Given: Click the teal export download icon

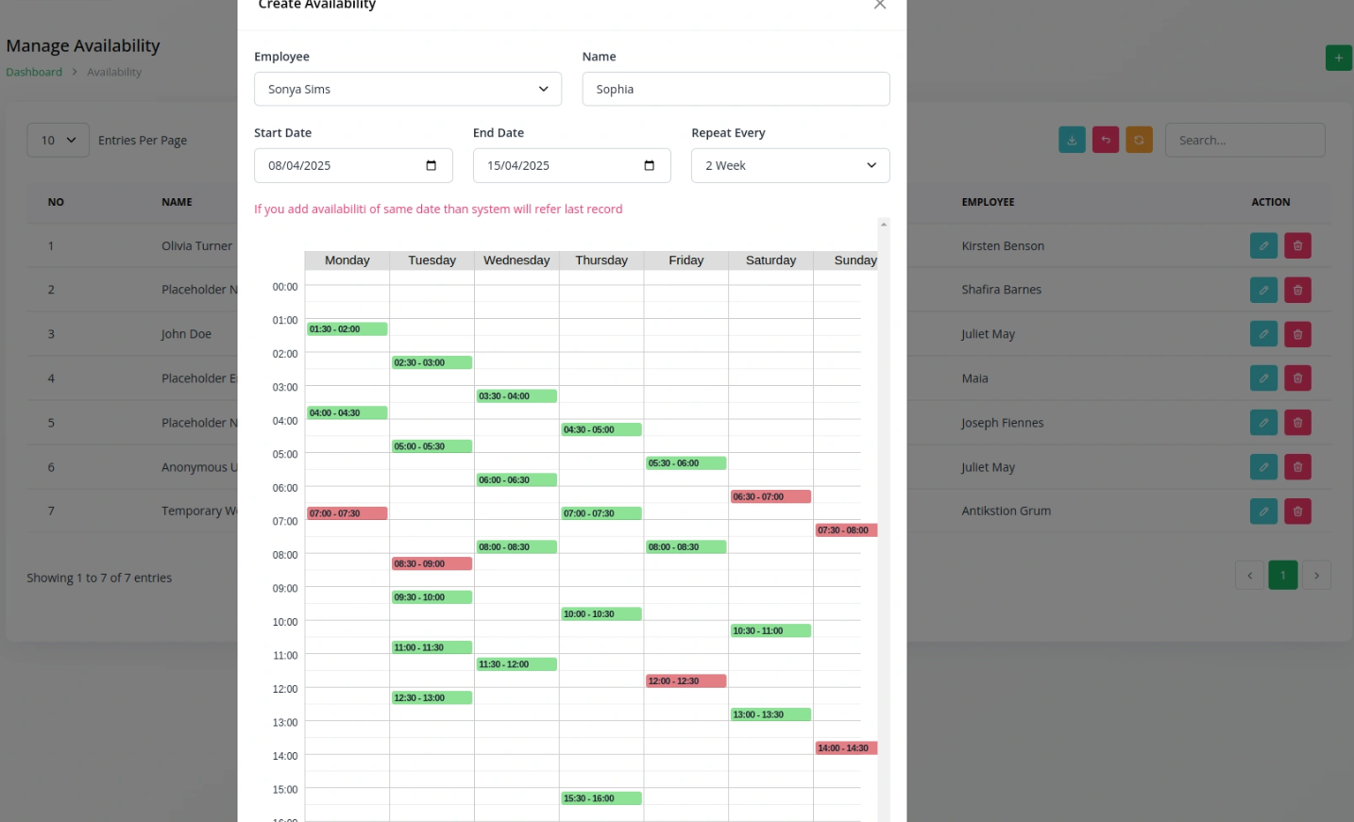Looking at the screenshot, I should point(1072,140).
